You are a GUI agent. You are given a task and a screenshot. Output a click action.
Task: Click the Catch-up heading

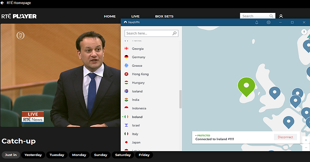pyautogui.click(x=19, y=141)
